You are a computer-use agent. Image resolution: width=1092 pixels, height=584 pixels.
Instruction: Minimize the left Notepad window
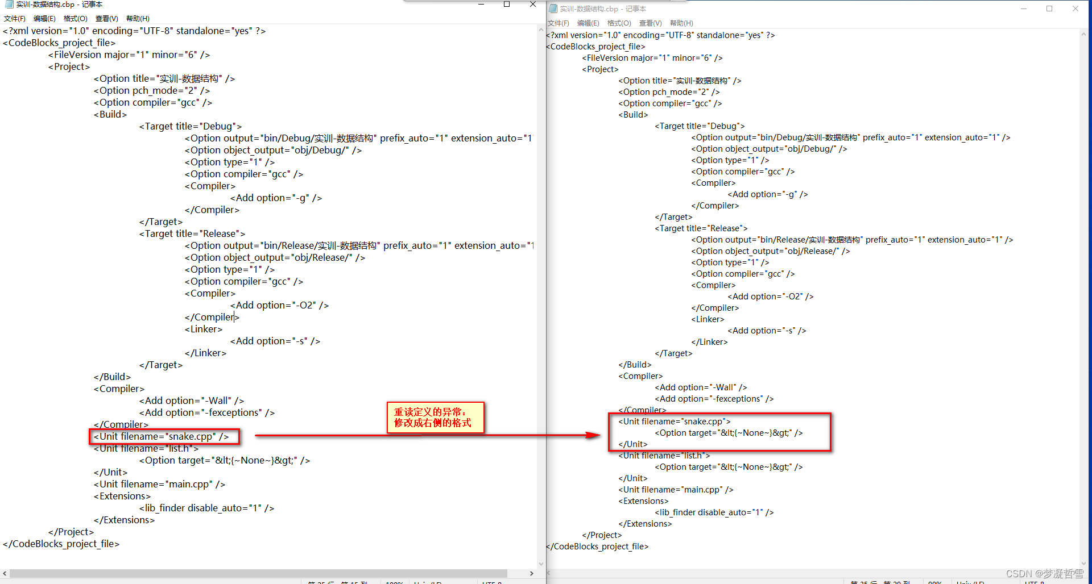481,4
